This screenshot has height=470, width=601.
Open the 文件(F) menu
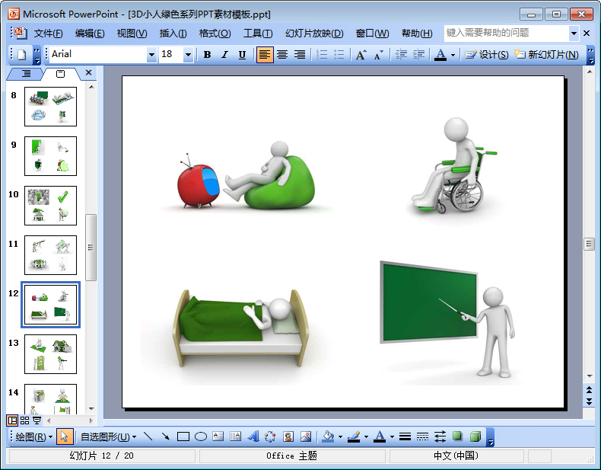[48, 34]
